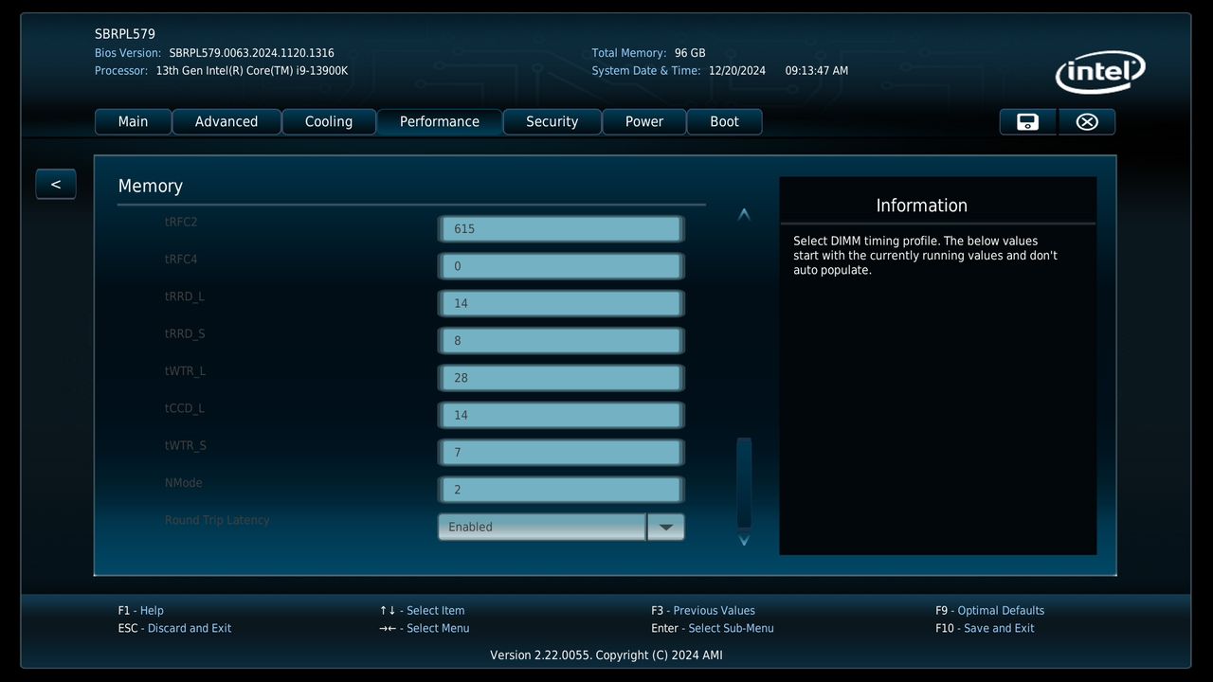The height and width of the screenshot is (682, 1213).
Task: Open the Boot tab
Action: 725,121
